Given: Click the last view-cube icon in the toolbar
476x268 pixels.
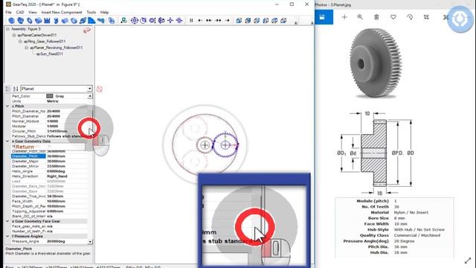Looking at the screenshot, I should pos(283,21).
